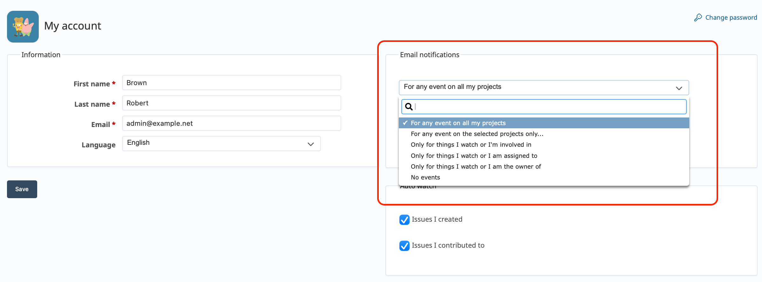
Task: Click the Email field with admin@example.net
Action: pos(231,123)
